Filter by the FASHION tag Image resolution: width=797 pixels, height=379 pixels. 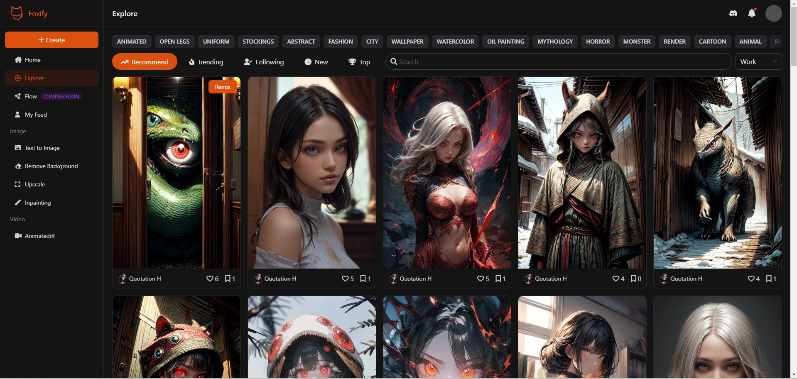pyautogui.click(x=341, y=42)
